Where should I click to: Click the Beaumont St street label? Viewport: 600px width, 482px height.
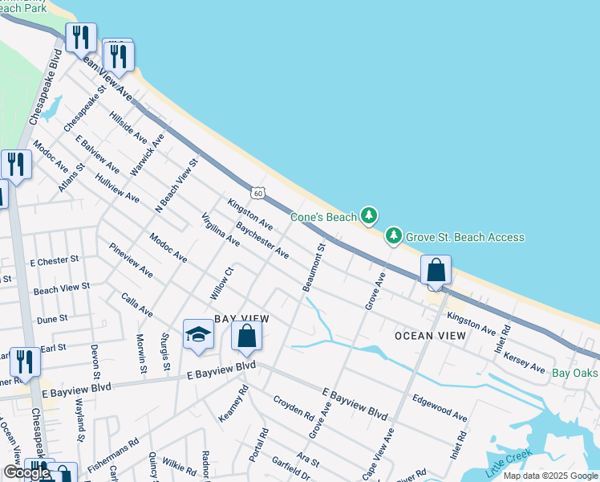(313, 268)
